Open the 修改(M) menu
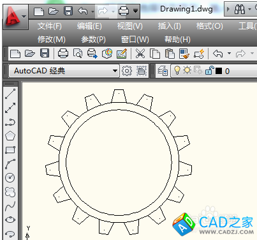257x240 pixels. point(52,40)
